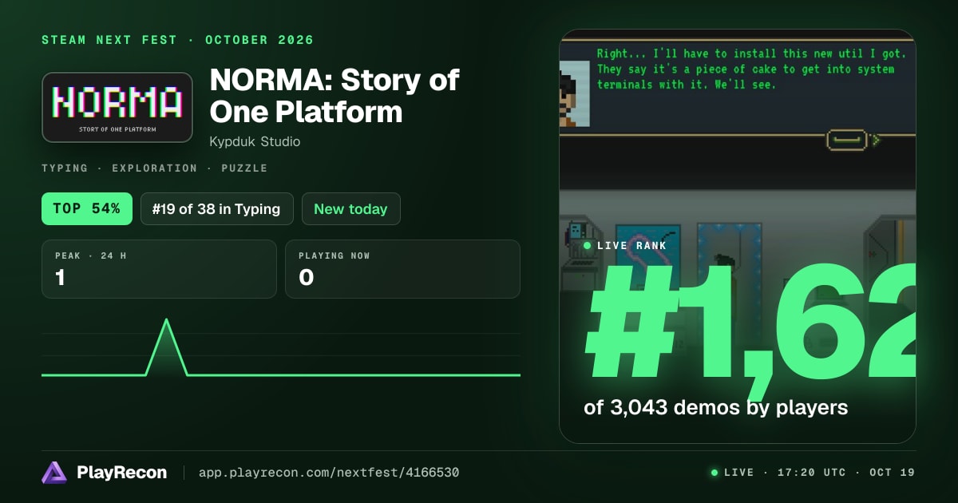Click the PlayRecon brand name
958x503 pixels.
tap(122, 473)
